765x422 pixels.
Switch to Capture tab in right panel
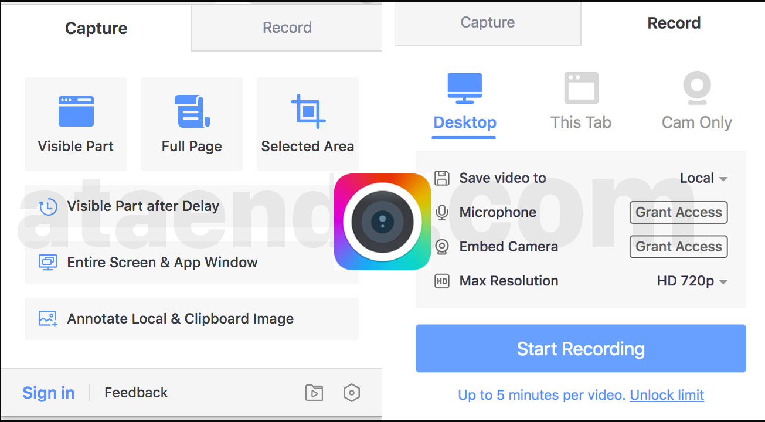pyautogui.click(x=488, y=22)
